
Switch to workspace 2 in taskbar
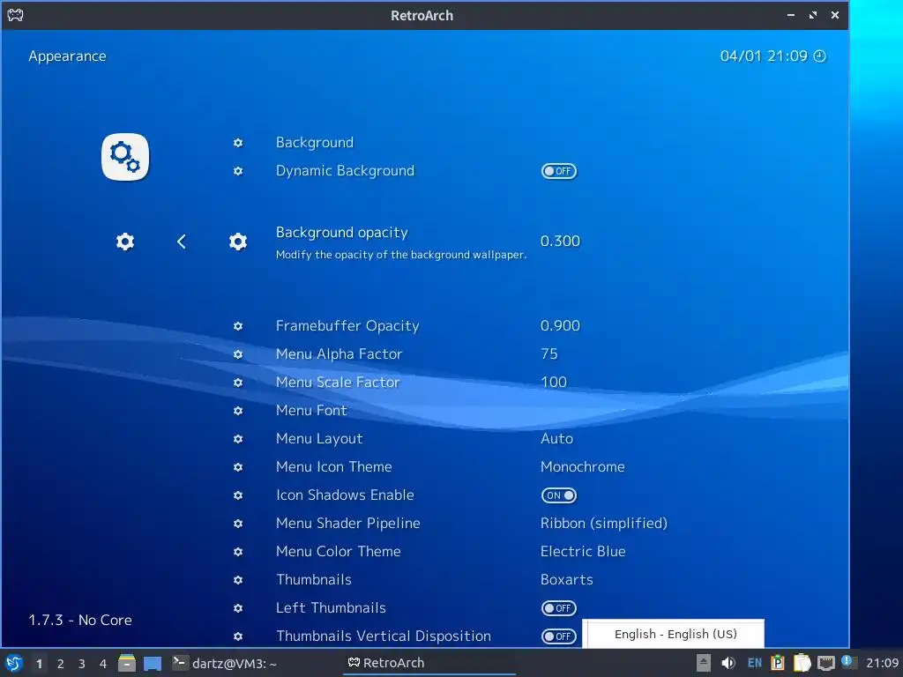61,664
